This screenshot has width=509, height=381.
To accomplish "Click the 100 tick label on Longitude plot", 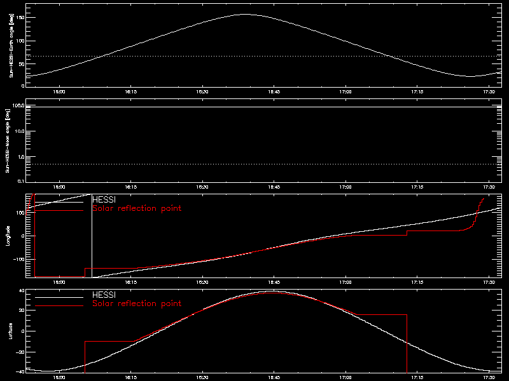I will point(20,213).
